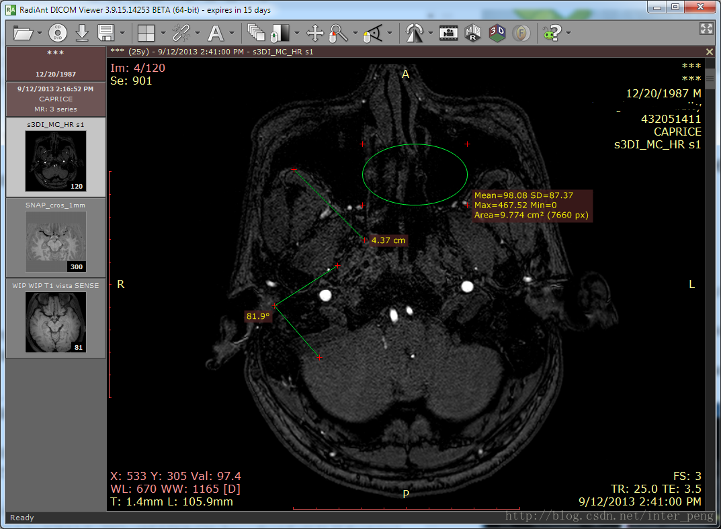721x529 pixels.
Task: Expand the zoom options dropdown arrow
Action: [355, 33]
